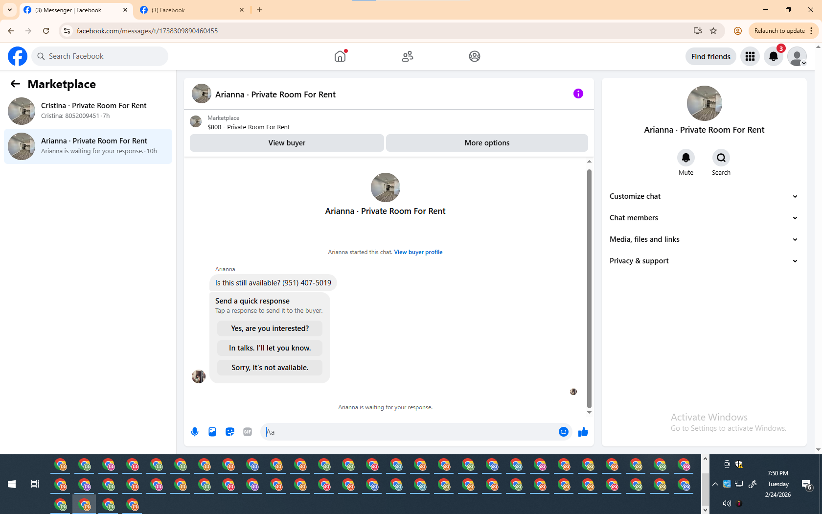The height and width of the screenshot is (514, 822).
Task: Open the Friends icon in top navigation
Action: pos(408,56)
